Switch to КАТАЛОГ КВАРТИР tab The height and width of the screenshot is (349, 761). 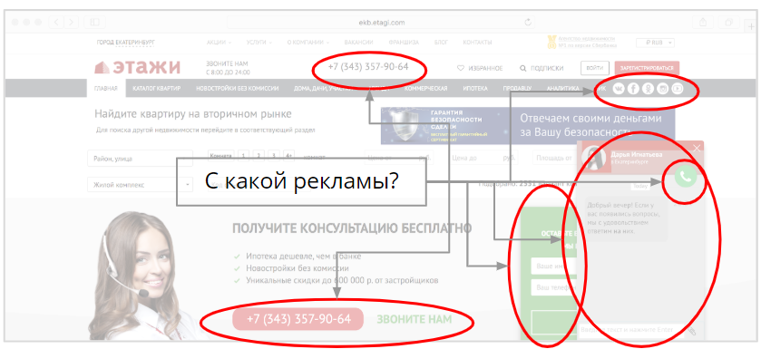click(x=156, y=88)
